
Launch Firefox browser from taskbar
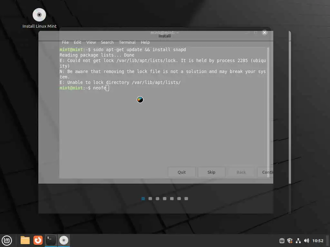coord(38,240)
